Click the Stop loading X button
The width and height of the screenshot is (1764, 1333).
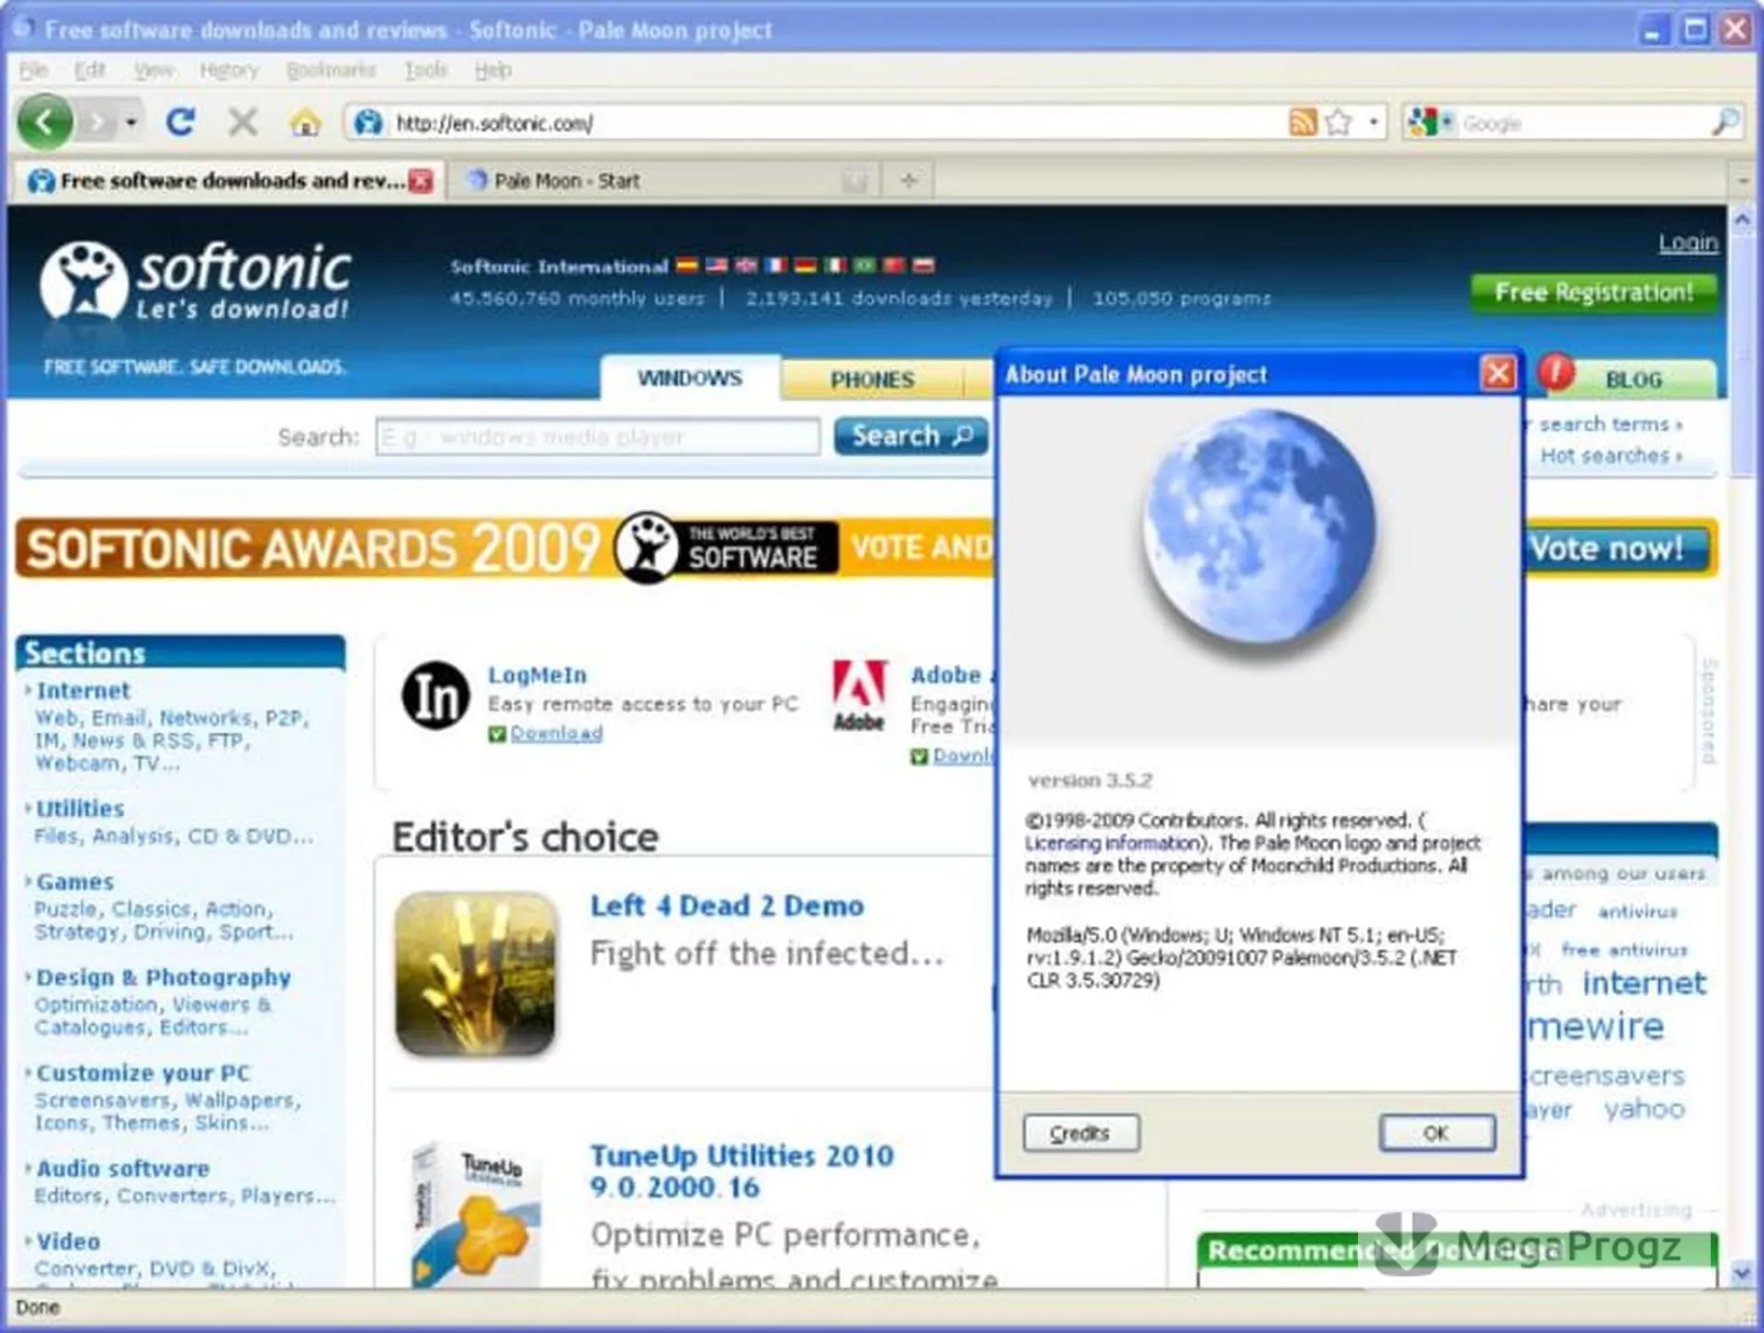[243, 121]
